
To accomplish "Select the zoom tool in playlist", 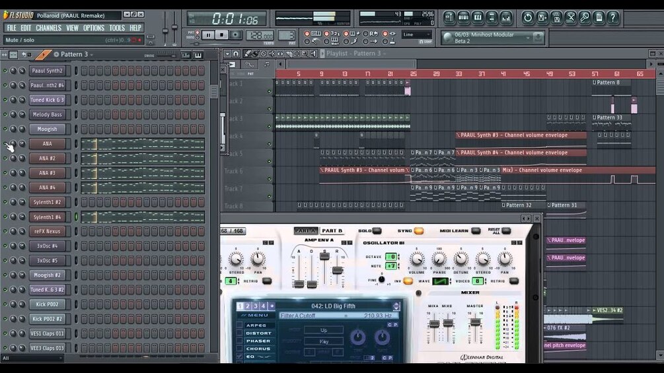I will click(305, 53).
